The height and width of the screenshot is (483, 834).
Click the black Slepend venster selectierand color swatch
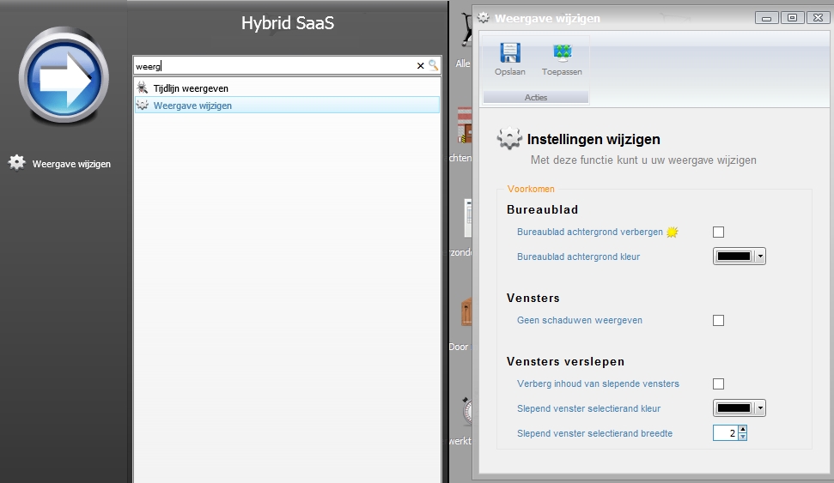734,409
